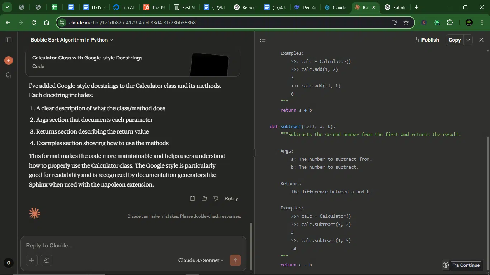Switch to the '(17)5.' docs tab
490x275 pixels.
coord(94,7)
